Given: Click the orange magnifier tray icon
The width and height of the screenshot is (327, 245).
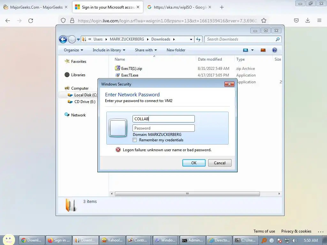Looking at the screenshot, I should click(264, 241).
